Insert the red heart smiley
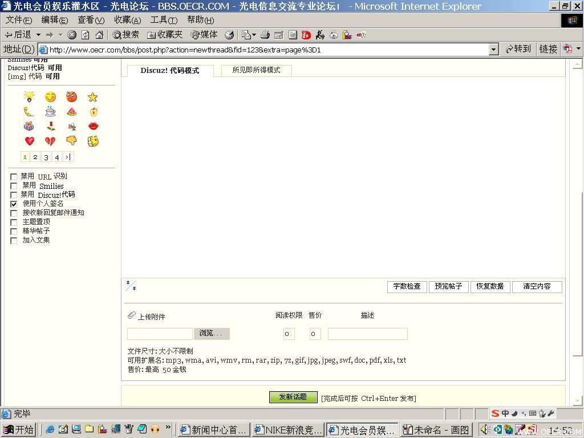584x438 pixels. [x=30, y=141]
